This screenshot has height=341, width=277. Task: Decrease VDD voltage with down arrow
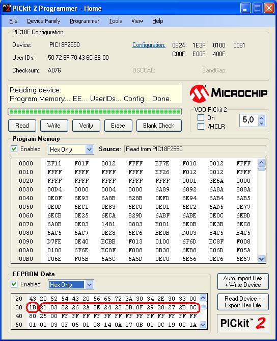pos(262,123)
